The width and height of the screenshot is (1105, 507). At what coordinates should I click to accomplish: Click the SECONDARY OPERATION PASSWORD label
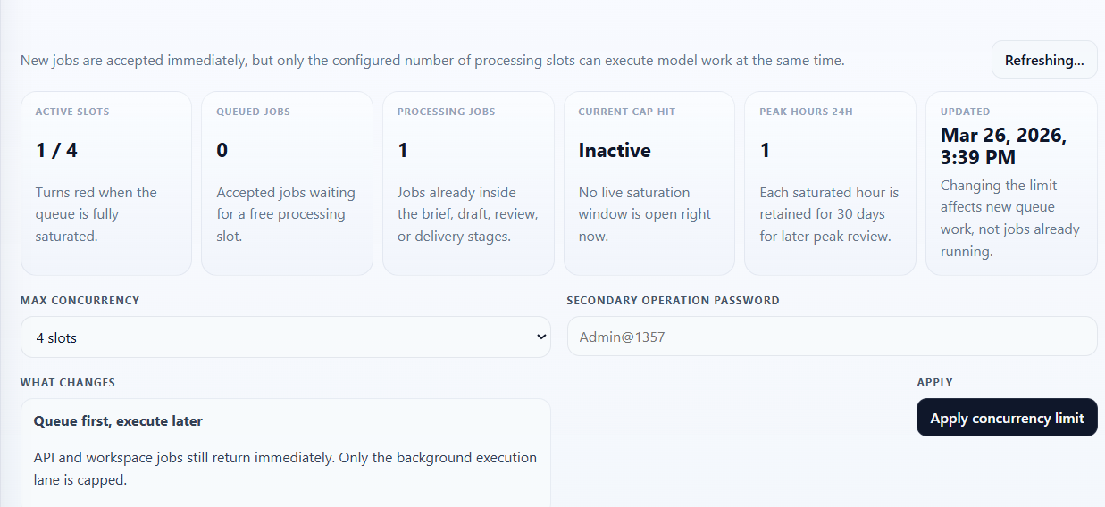[673, 301]
